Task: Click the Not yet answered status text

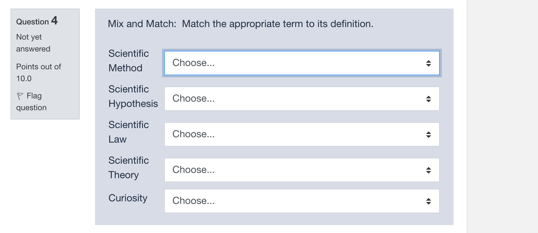Action: pos(33,43)
